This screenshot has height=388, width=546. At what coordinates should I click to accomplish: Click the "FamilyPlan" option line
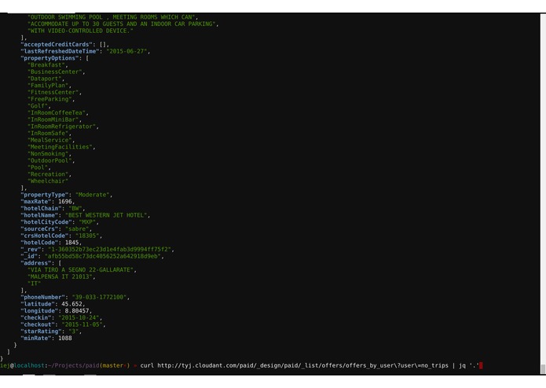tap(49, 86)
